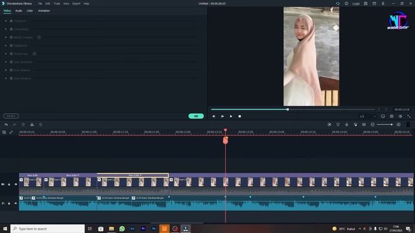
Task: Expand preview with diagonal arrows icon
Action: click(409, 116)
